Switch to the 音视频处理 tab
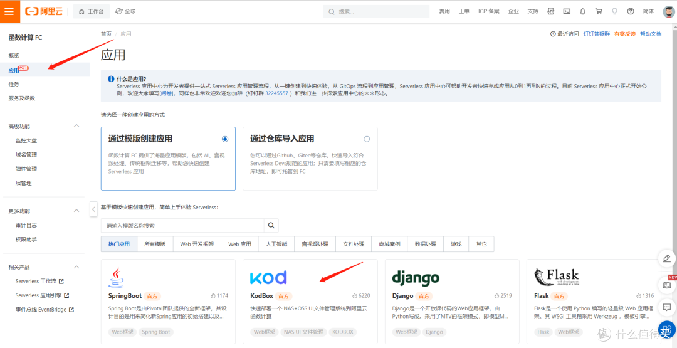677x348 pixels. coord(315,244)
